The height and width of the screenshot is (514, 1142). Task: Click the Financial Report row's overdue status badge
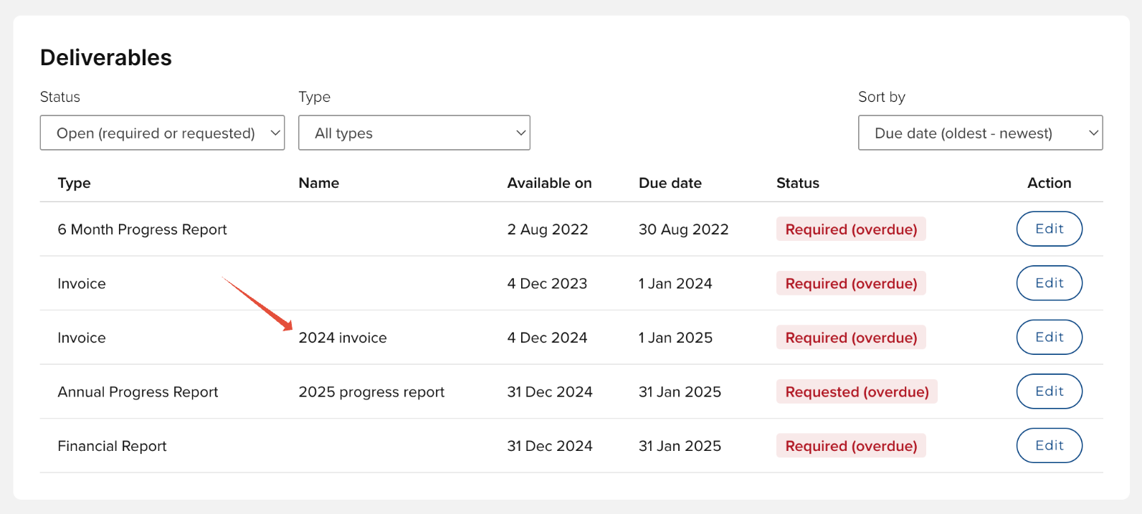pos(851,446)
